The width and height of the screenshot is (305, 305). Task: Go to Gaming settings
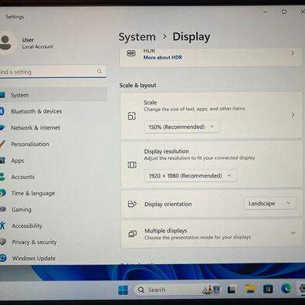coord(53,209)
